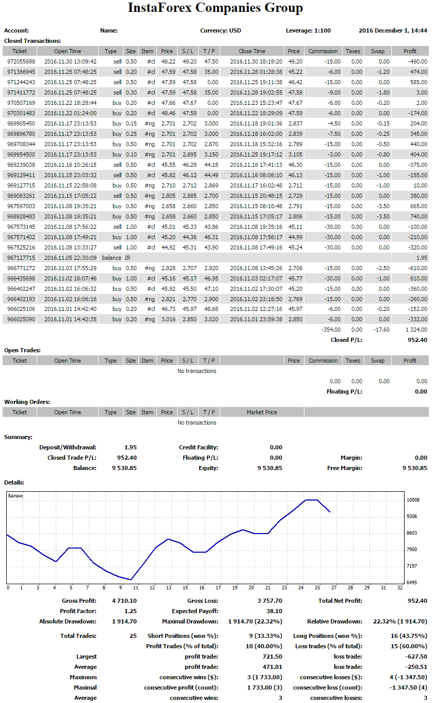Click ticket 969063261

tap(21, 196)
